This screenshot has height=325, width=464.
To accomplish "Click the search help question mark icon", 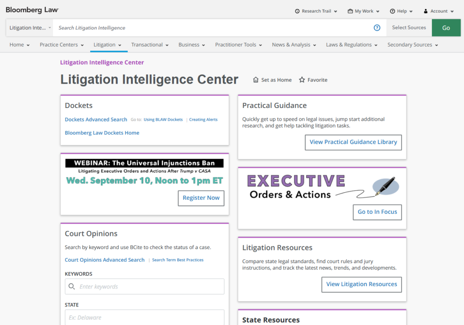I will 377,28.
